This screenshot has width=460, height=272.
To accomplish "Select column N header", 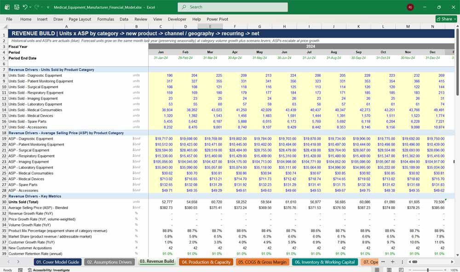I will pos(432,26).
